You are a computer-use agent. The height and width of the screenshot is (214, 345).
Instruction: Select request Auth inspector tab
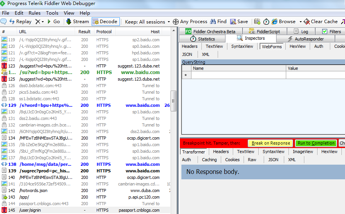pos(319,46)
